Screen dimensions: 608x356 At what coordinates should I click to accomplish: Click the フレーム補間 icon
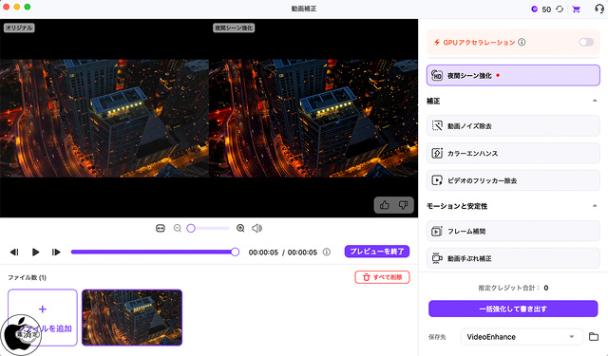[x=437, y=232]
